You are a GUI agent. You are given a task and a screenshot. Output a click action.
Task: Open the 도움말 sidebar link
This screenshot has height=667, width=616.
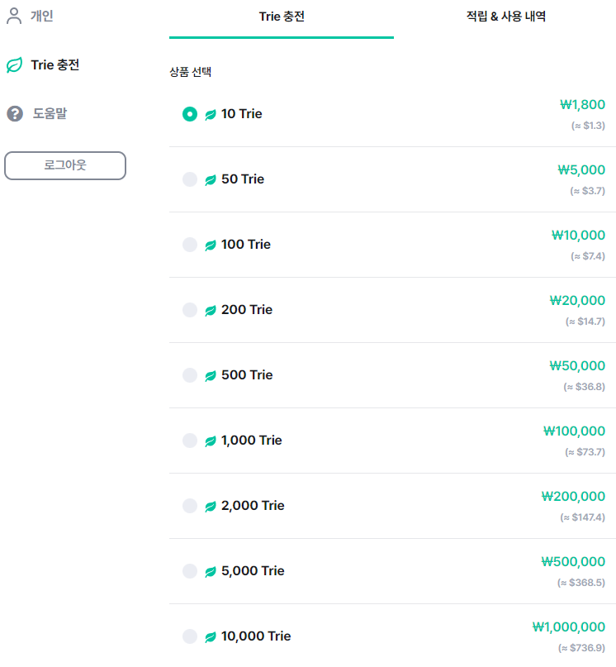(x=50, y=113)
